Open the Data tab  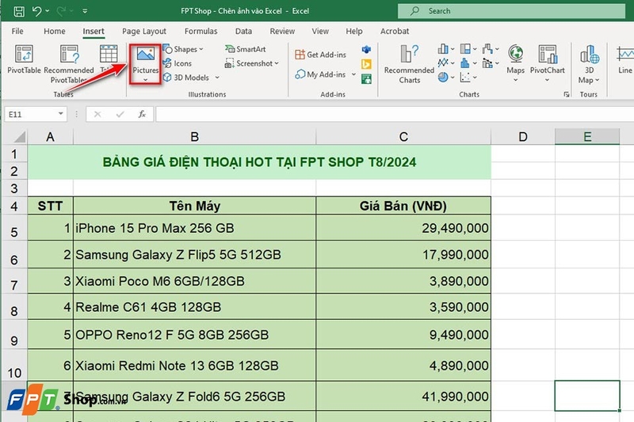(x=243, y=31)
